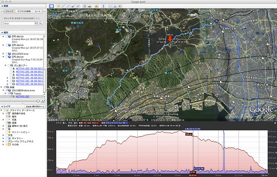Expand the 20110723.kmz tree item

pos(3,54)
